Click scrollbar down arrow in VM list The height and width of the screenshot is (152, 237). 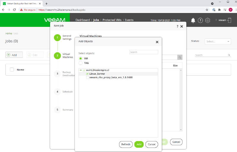coord(181,130)
